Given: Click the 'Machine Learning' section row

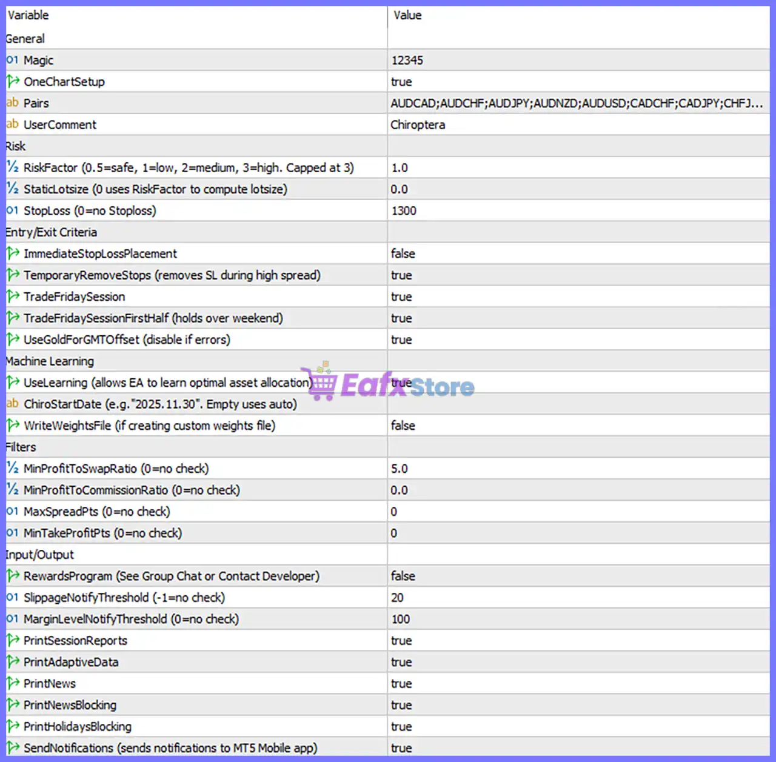Looking at the screenshot, I should coord(387,361).
